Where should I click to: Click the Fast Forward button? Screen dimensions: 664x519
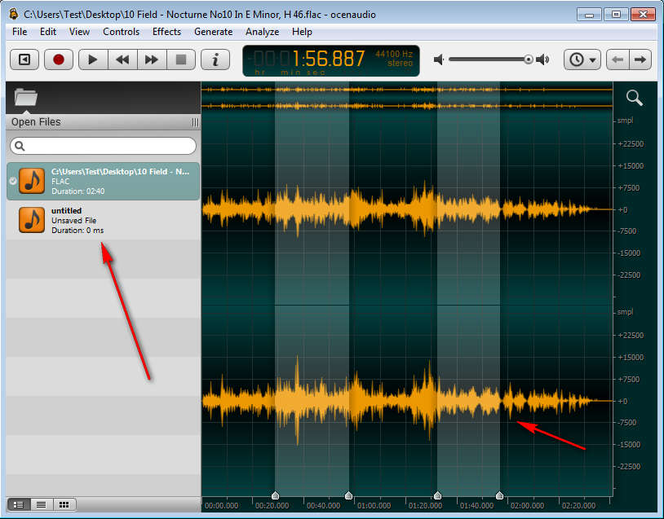tap(151, 59)
